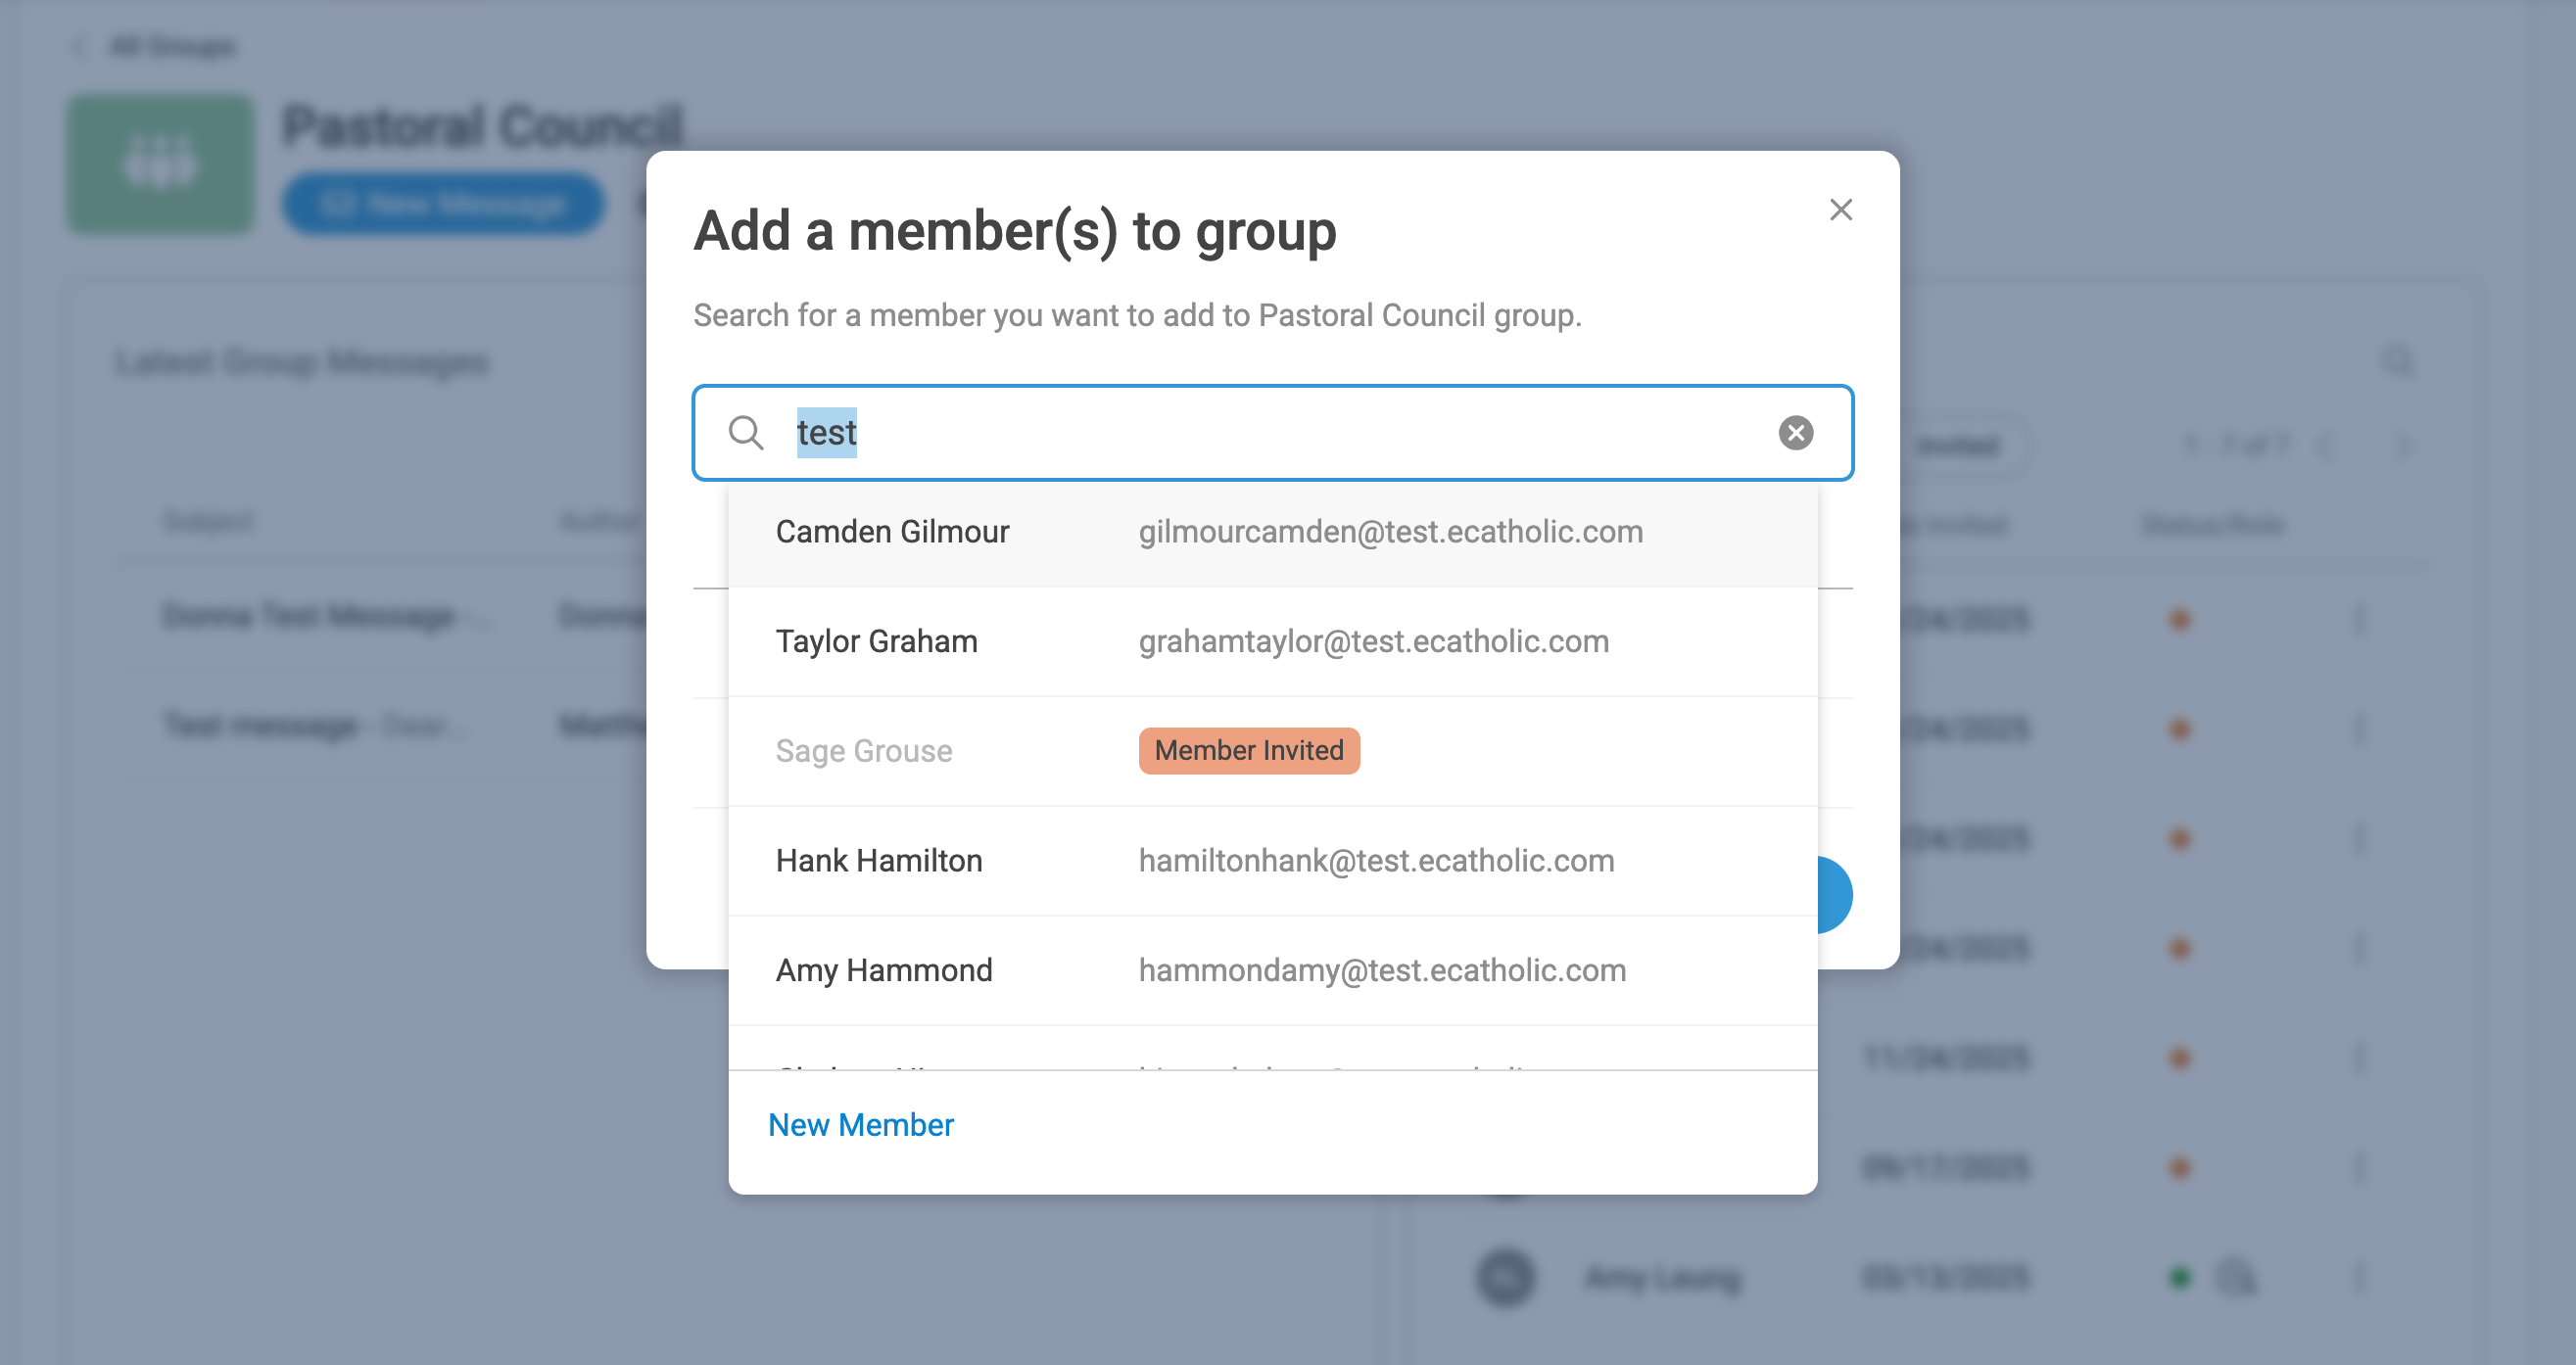Go to next page of members
This screenshot has width=2576, height=1365.
tap(2404, 445)
